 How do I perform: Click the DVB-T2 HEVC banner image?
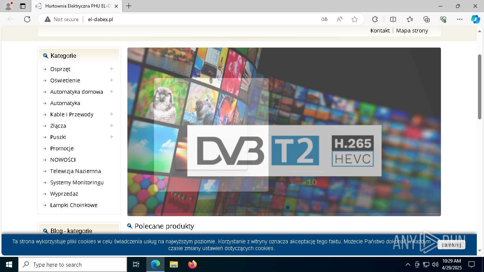284,131
